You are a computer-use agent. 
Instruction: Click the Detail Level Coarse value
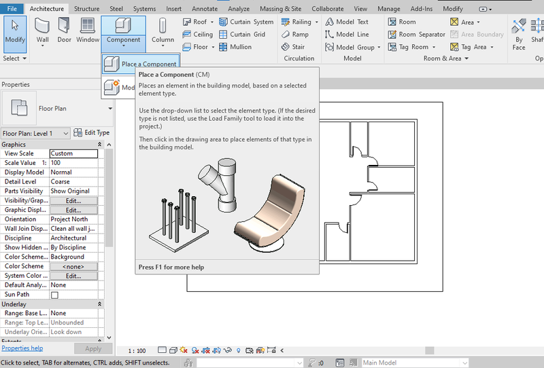(x=73, y=181)
